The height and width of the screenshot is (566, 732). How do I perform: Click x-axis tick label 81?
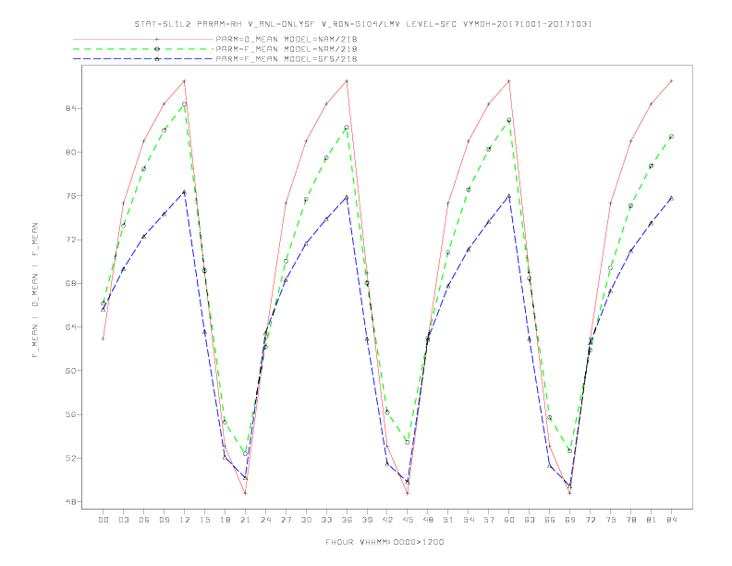652,520
